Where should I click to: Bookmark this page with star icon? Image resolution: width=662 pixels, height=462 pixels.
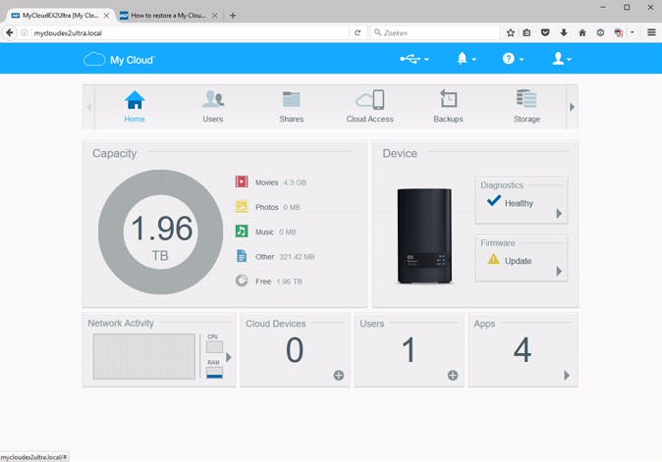tap(511, 32)
